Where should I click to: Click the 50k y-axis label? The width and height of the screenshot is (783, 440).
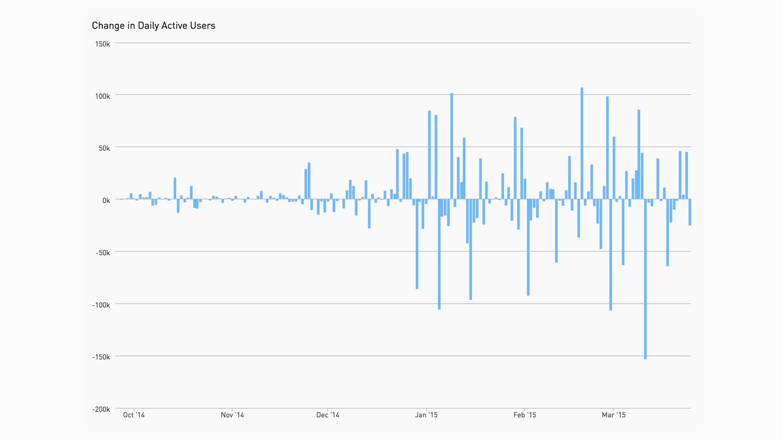pyautogui.click(x=103, y=148)
